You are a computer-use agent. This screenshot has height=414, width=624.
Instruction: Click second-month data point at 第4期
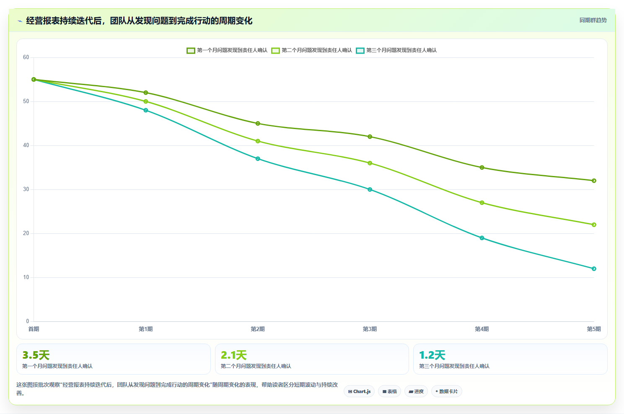coord(482,203)
